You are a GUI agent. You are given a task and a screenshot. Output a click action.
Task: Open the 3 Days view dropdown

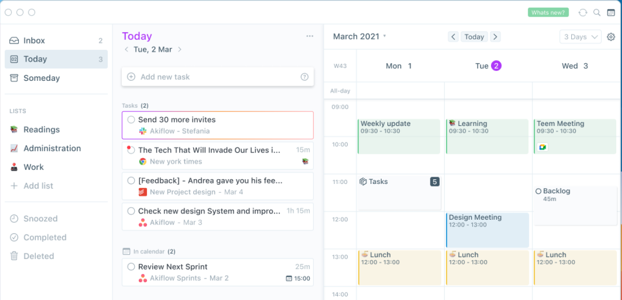click(x=580, y=37)
